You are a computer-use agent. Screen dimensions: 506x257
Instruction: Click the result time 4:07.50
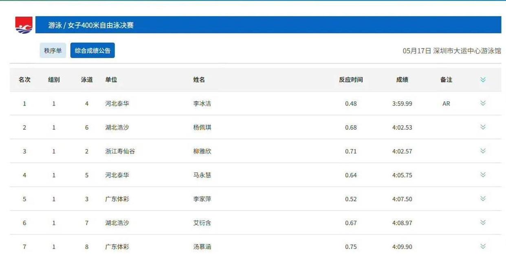pyautogui.click(x=402, y=199)
